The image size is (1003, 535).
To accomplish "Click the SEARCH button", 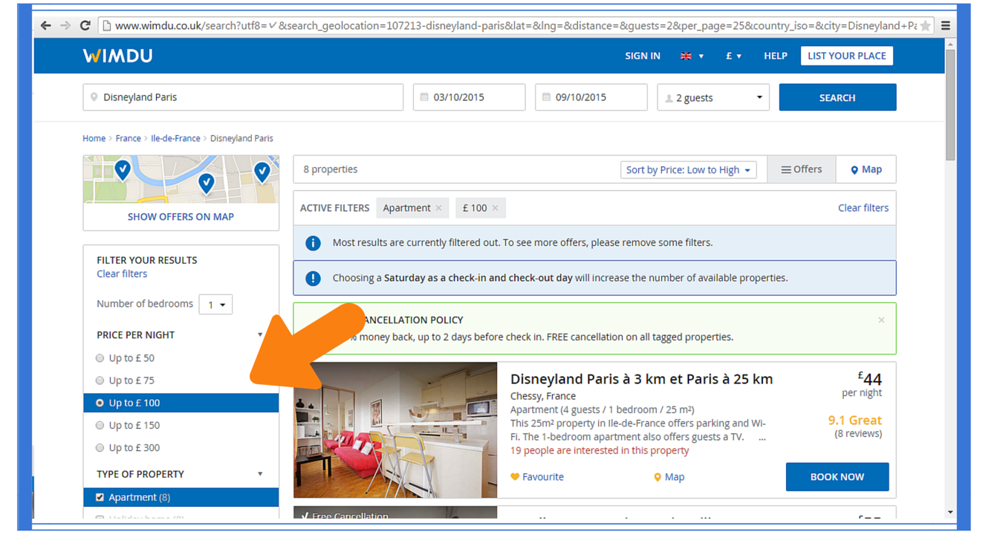I will pos(837,97).
